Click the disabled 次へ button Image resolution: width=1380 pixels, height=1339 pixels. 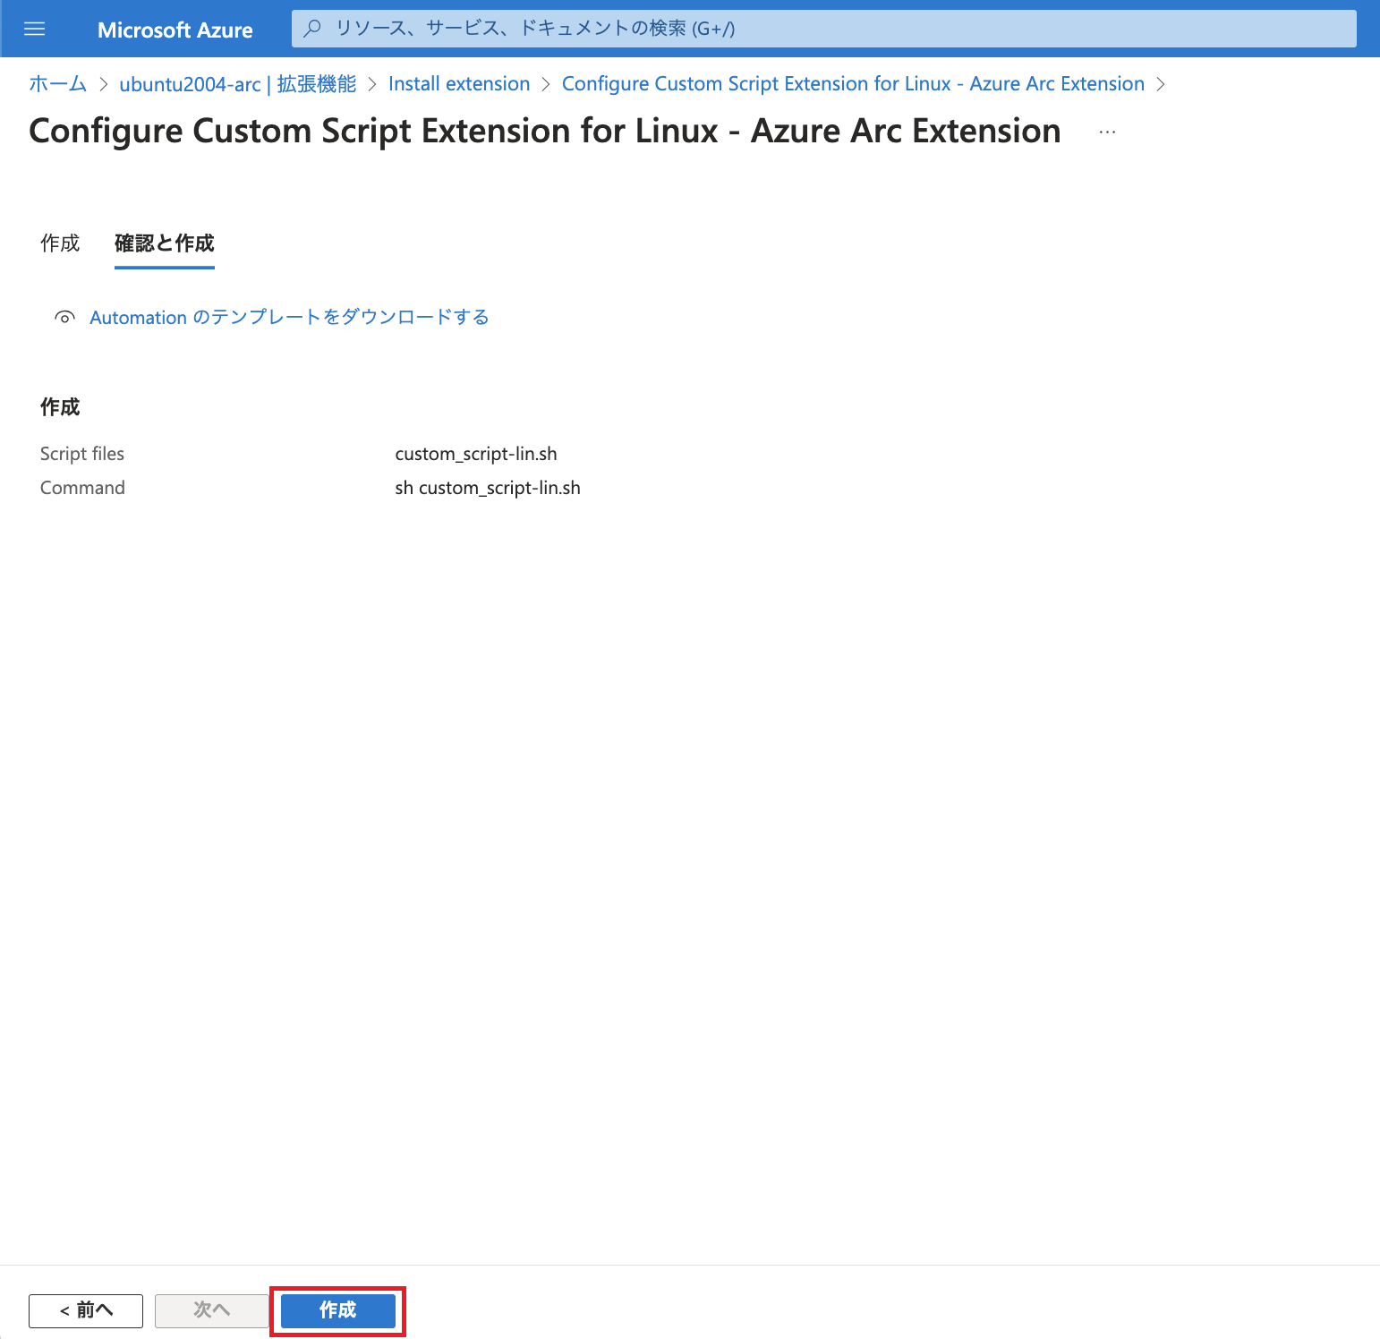tap(212, 1310)
